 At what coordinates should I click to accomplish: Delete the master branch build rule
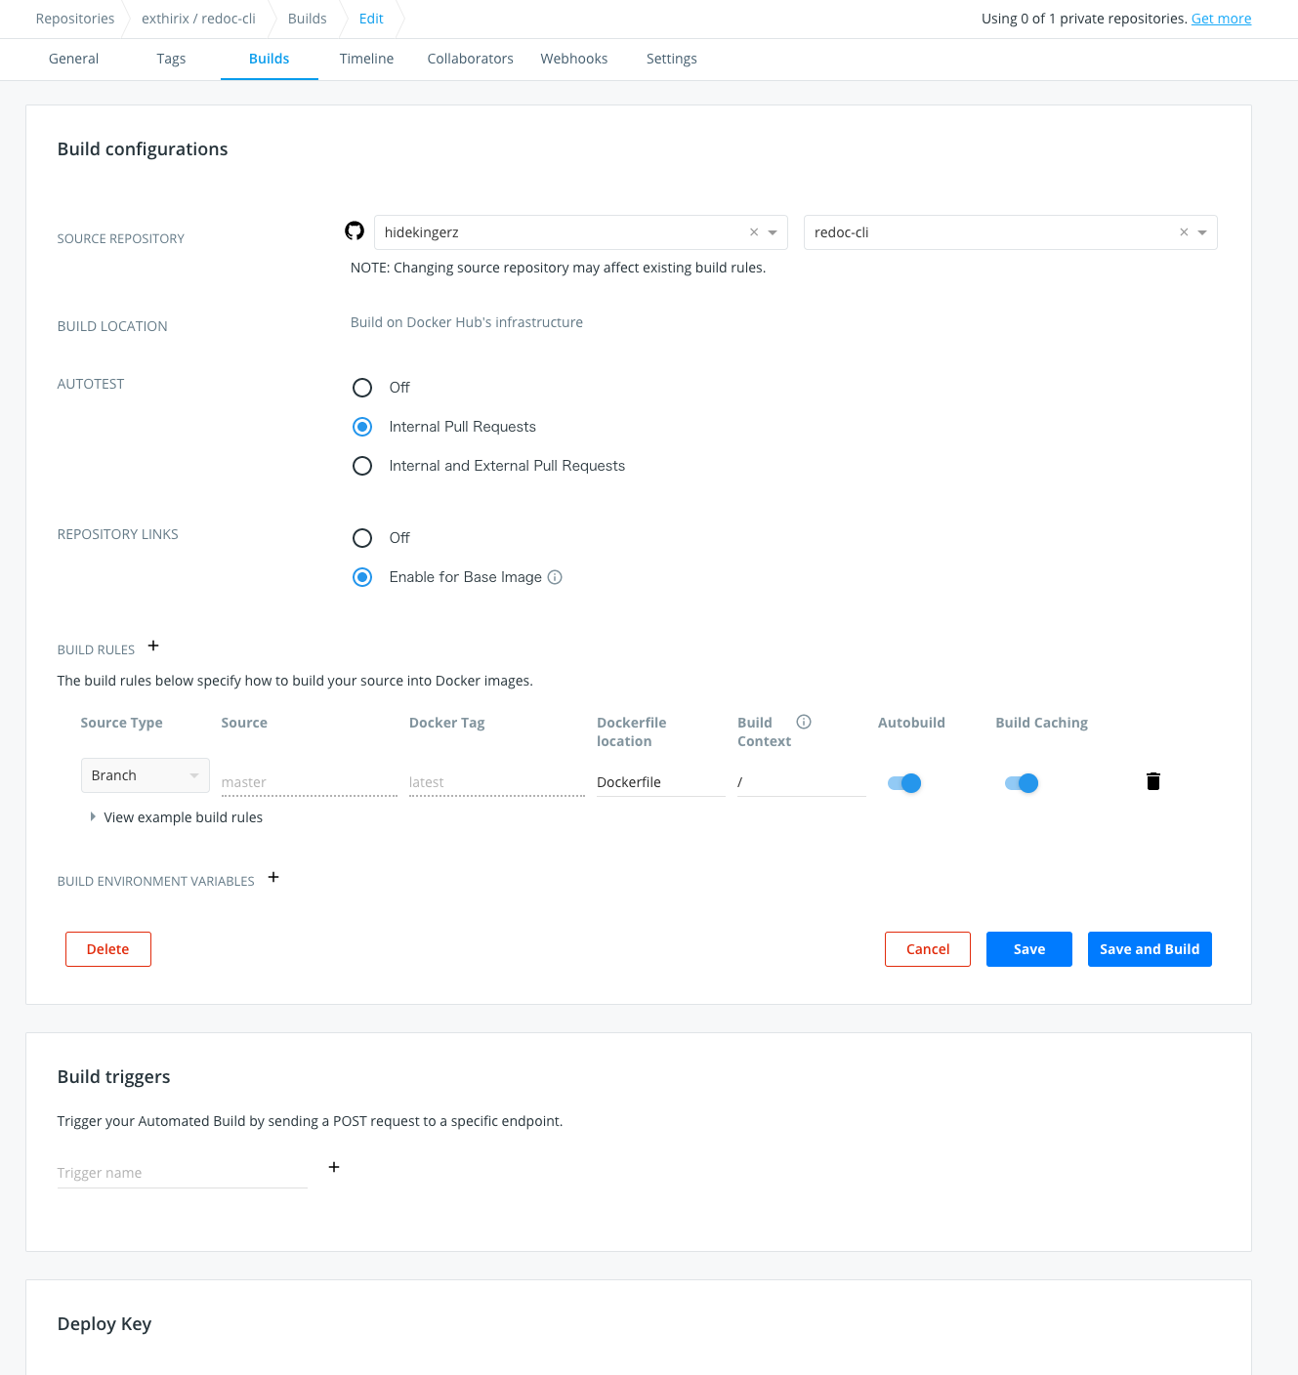click(x=1152, y=781)
